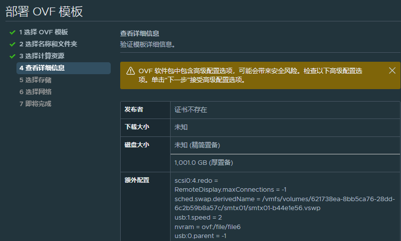This screenshot has height=241, width=401.
Task: Click the 下载大小 row label
Action: [137, 127]
